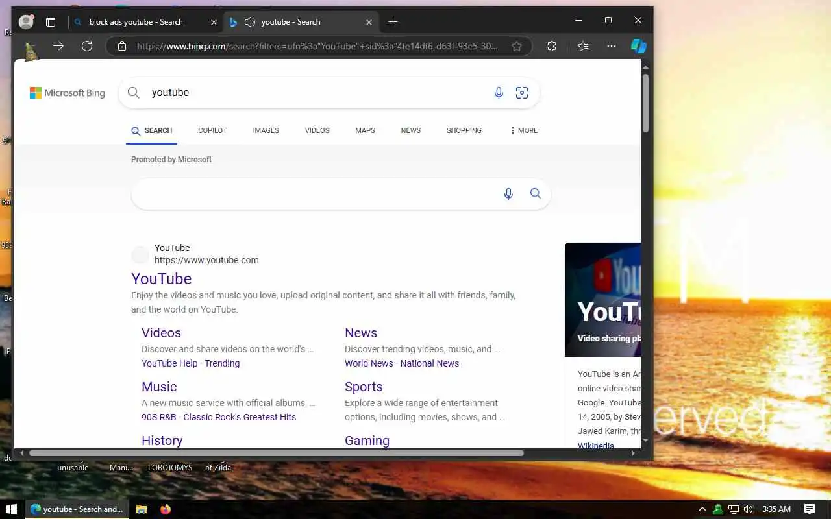Screen dimensions: 831x519
Task: Open the Favorites list icon
Action: point(583,46)
